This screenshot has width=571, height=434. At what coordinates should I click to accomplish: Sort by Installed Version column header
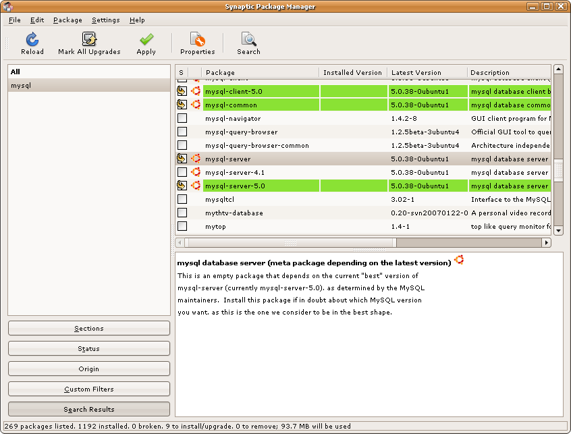[353, 72]
